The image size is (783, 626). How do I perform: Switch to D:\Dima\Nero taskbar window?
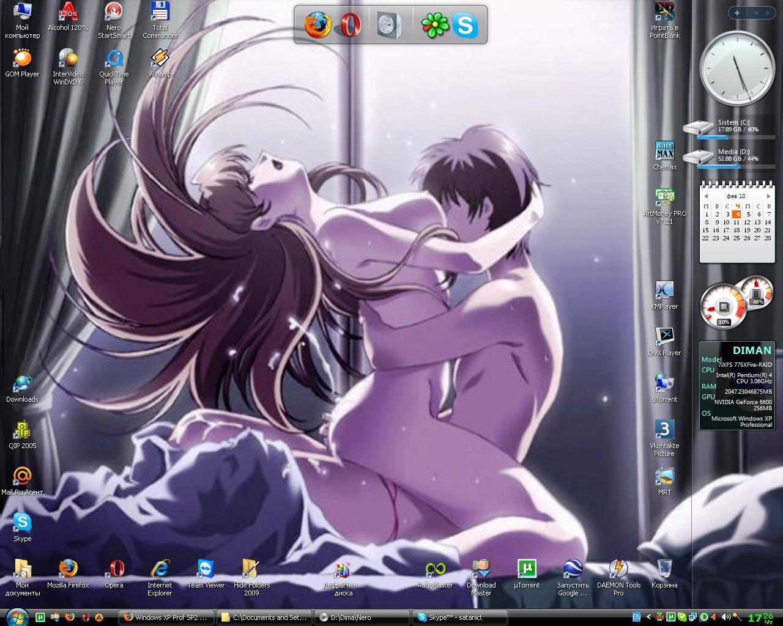pyautogui.click(x=362, y=617)
